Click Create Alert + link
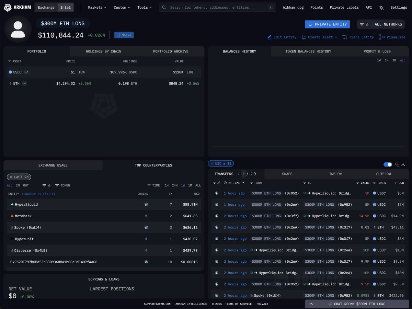This screenshot has width=412, height=309. click(x=319, y=37)
